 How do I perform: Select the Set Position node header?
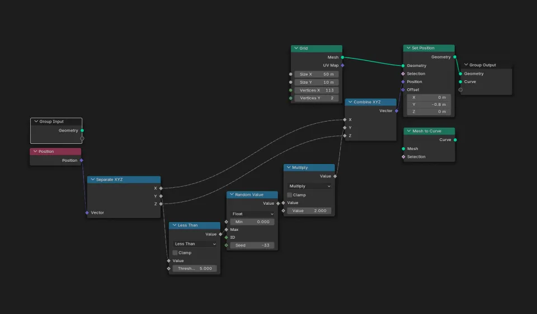coord(429,48)
